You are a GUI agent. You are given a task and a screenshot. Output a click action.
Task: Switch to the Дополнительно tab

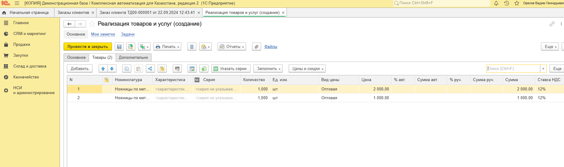(x=133, y=58)
